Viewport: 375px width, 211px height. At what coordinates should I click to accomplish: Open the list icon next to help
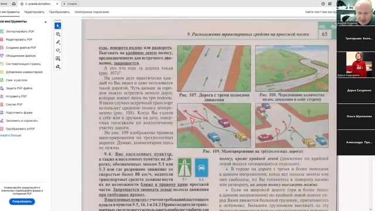pyautogui.click(x=330, y=4)
